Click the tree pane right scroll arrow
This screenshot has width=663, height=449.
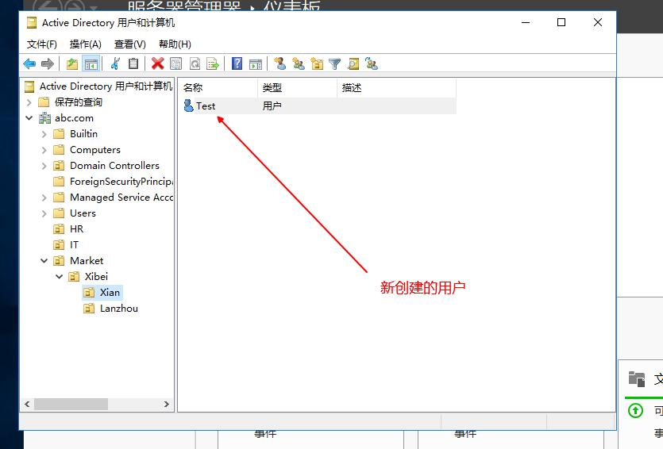click(x=167, y=405)
